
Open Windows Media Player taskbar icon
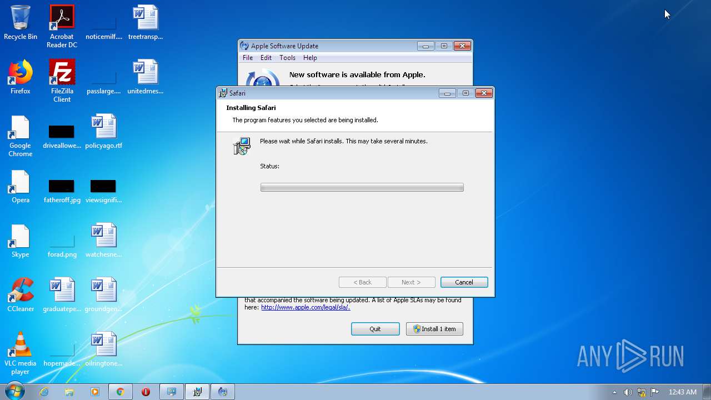click(95, 392)
